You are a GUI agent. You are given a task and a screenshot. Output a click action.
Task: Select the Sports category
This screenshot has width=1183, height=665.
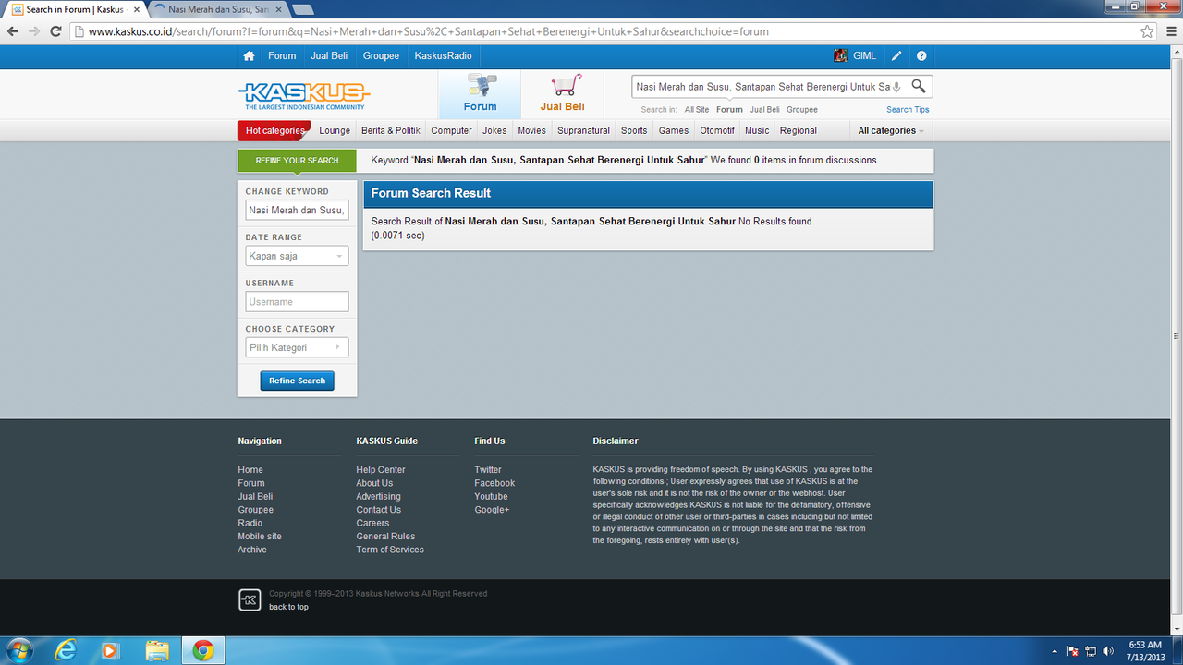tap(634, 131)
